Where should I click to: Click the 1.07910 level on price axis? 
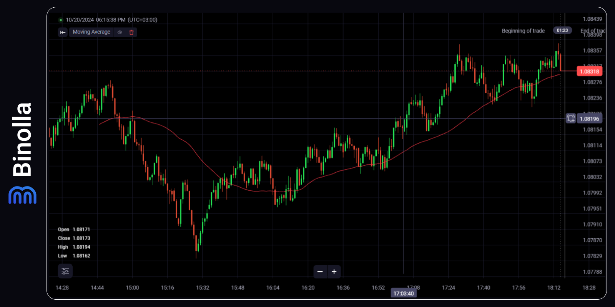point(592,224)
